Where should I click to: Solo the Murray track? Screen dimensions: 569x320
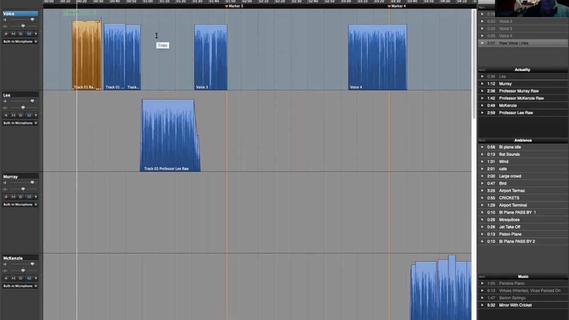tap(20, 196)
